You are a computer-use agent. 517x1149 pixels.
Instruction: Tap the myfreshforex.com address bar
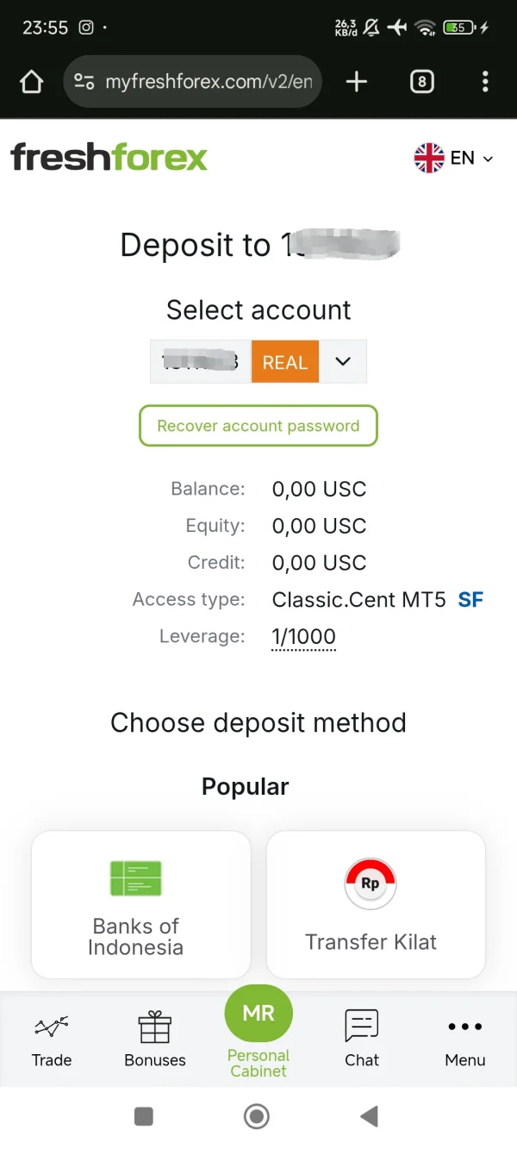coord(207,82)
